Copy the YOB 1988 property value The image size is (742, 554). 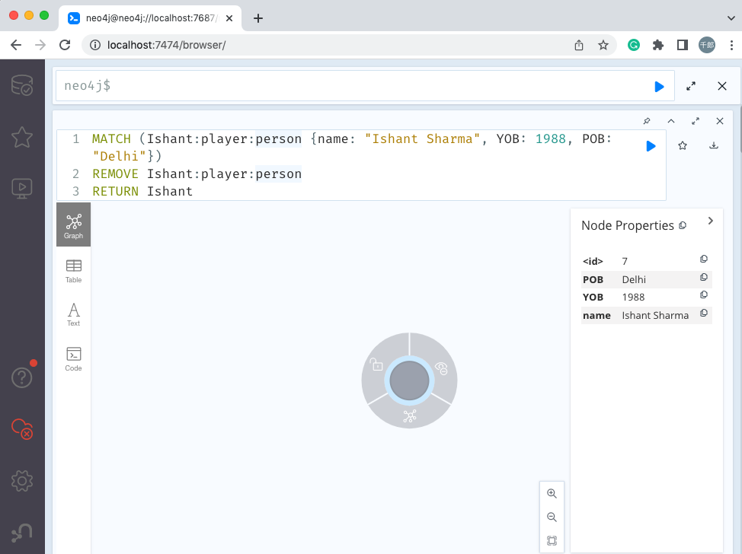pos(704,295)
